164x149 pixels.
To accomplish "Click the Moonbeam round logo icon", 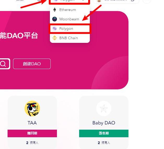I will point(55,19).
